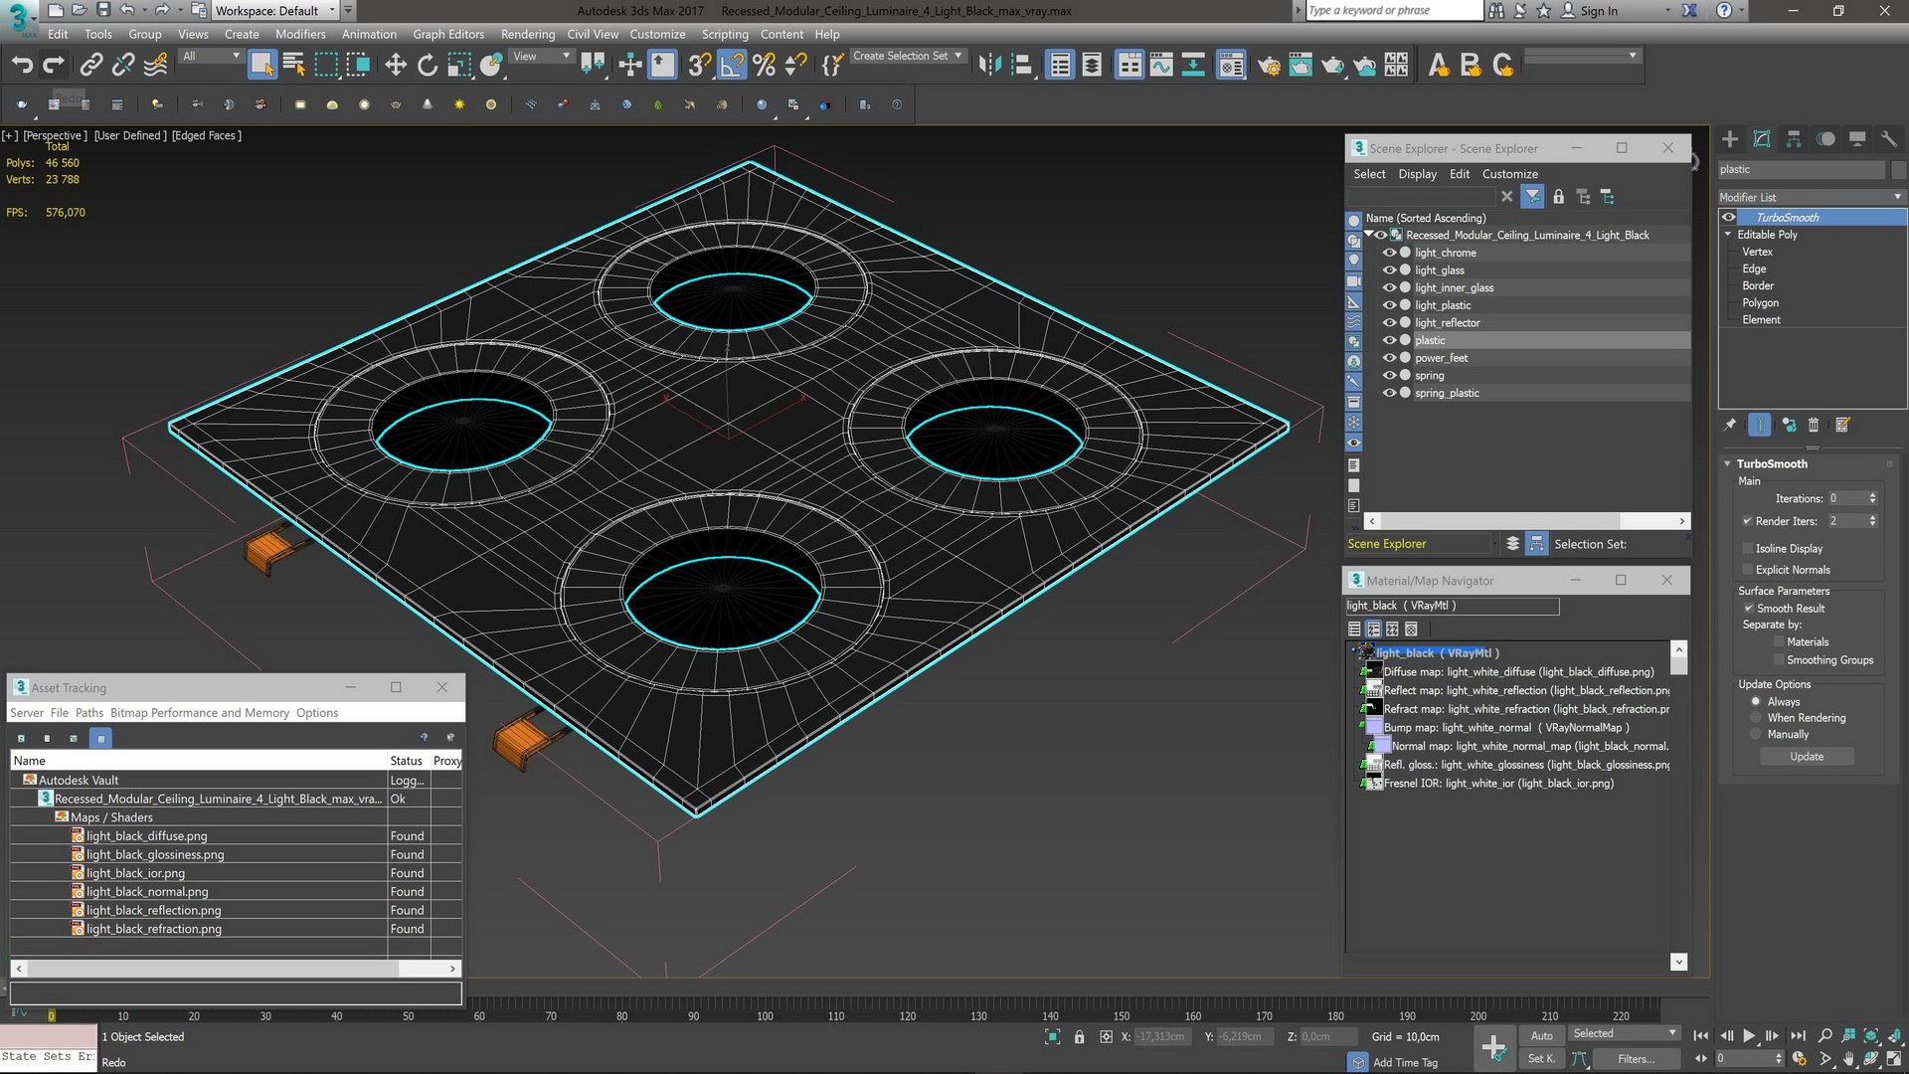Click the Select and Rotate tool
This screenshot has height=1074, width=1909.
[x=428, y=66]
